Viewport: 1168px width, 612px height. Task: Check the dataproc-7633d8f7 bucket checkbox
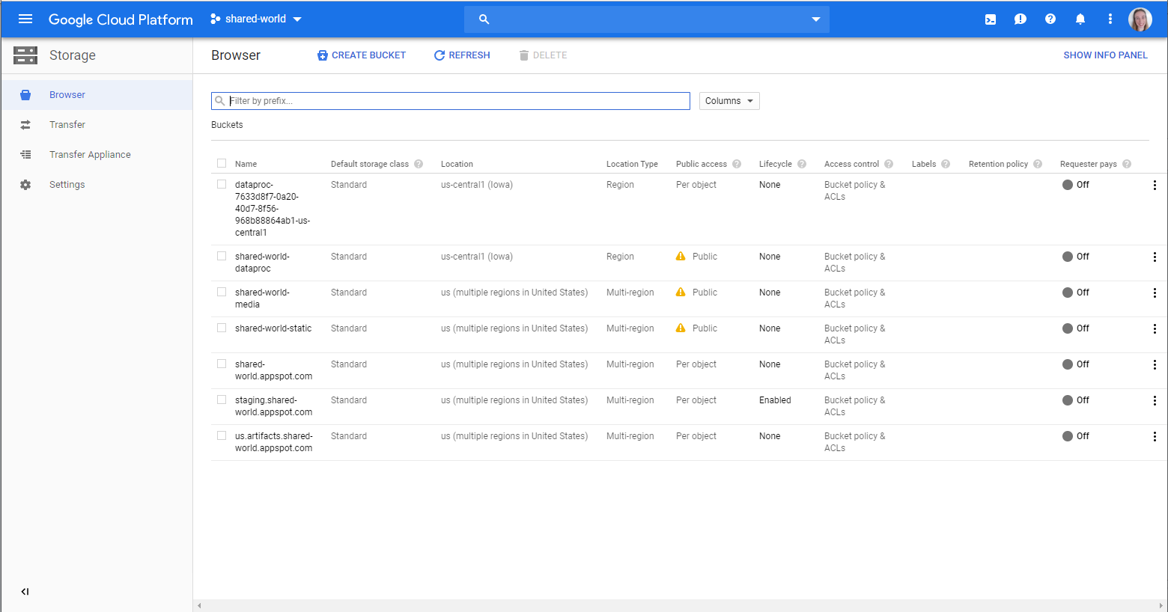(x=222, y=184)
